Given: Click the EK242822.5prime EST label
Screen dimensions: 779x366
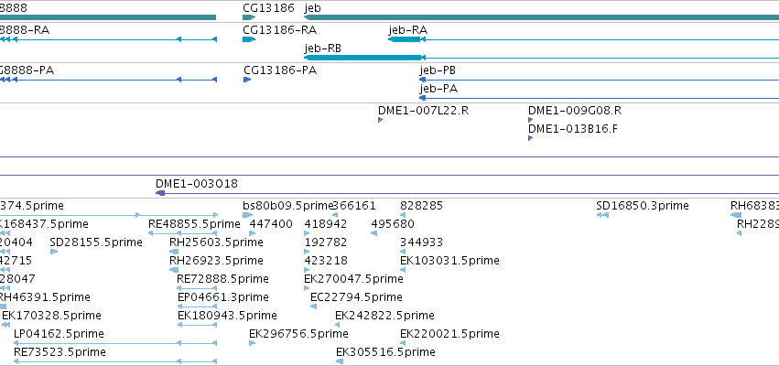Looking at the screenshot, I should pos(384,316).
